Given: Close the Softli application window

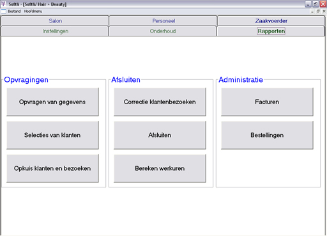Looking at the screenshot, I should pyautogui.click(x=323, y=4).
